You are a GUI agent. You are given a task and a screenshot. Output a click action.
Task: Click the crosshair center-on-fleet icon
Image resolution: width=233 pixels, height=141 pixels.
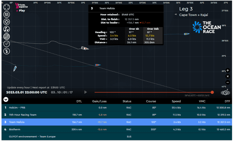click(6, 22)
